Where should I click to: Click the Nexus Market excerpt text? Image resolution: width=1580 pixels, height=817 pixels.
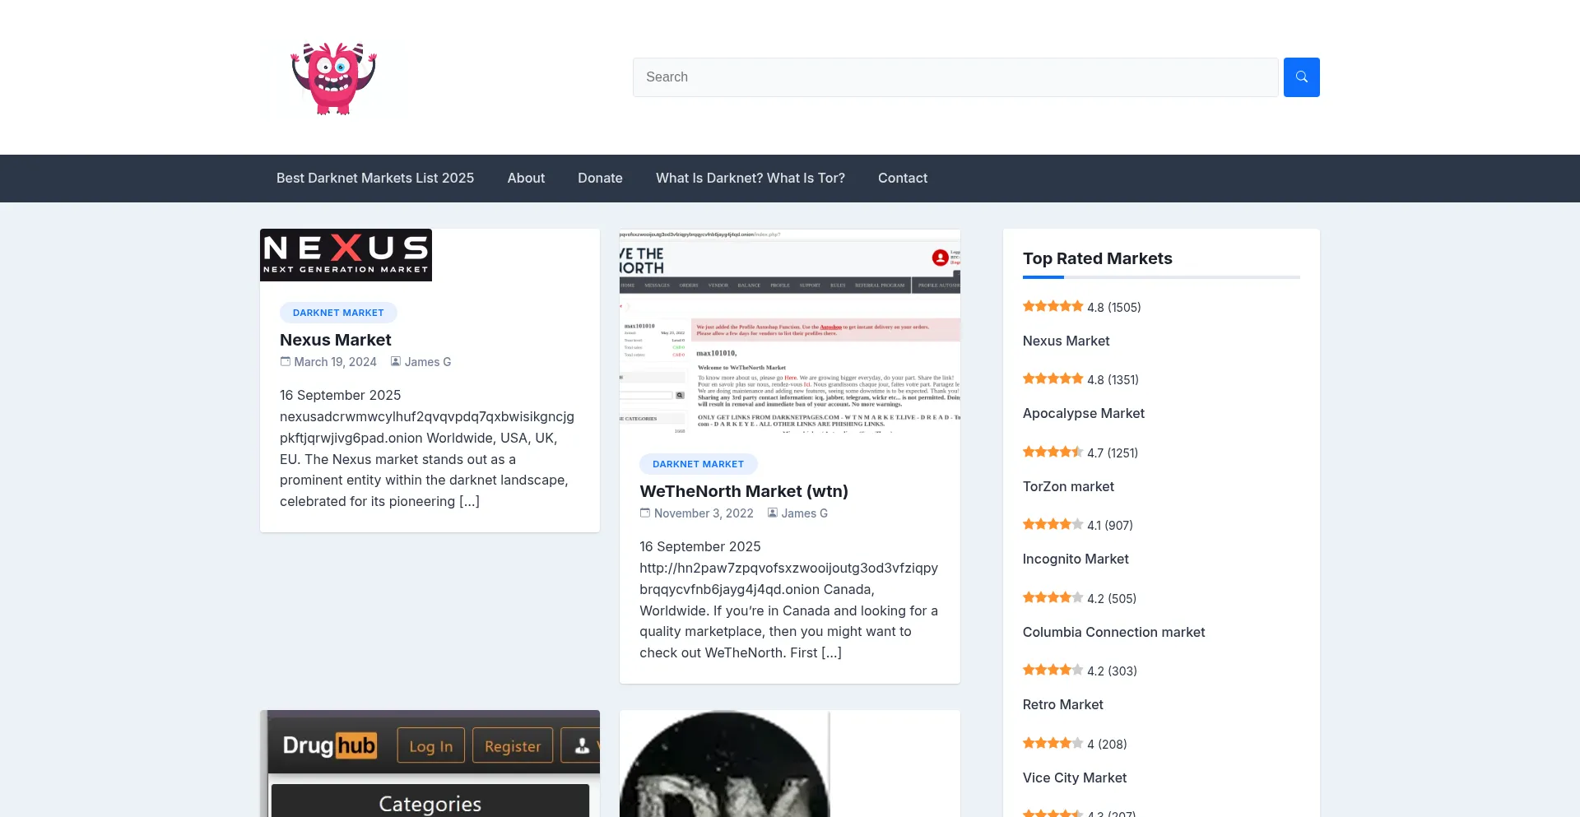pyautogui.click(x=428, y=448)
